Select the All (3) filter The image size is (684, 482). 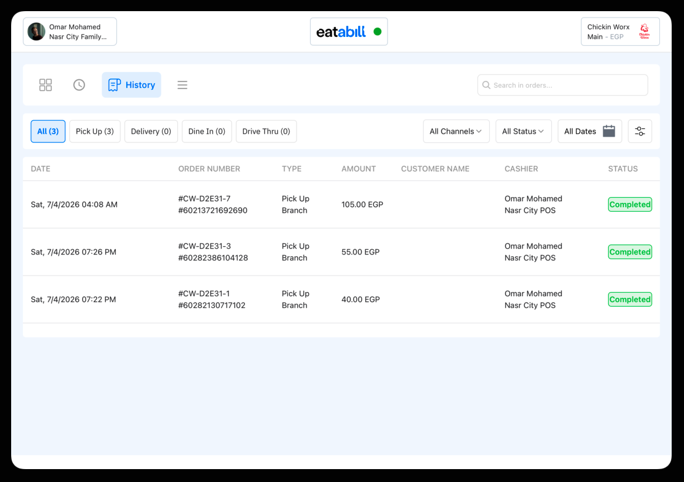tap(48, 131)
